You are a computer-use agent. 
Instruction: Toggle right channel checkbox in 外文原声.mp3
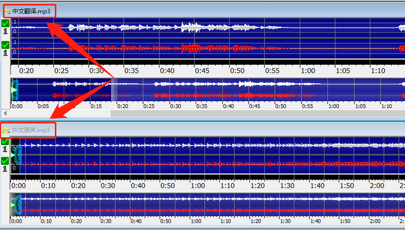(5, 161)
